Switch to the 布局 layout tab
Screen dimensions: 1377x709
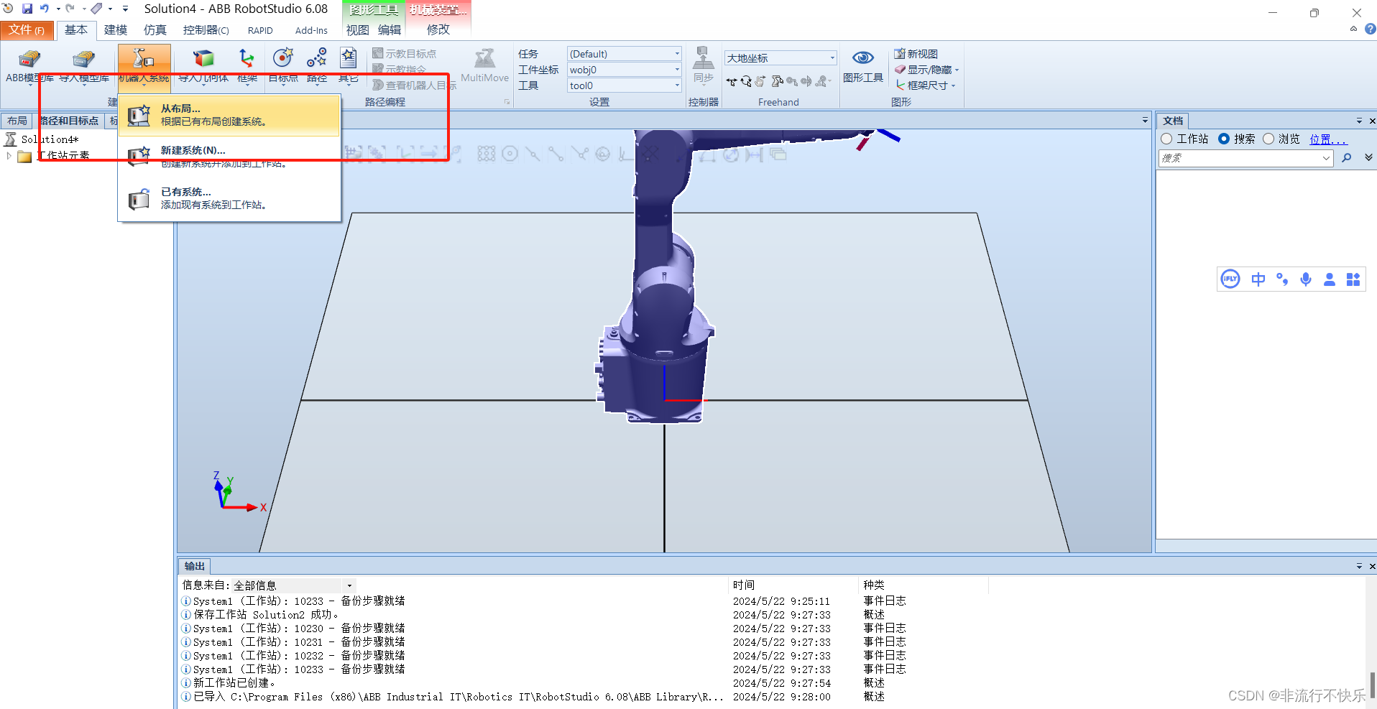pos(17,121)
